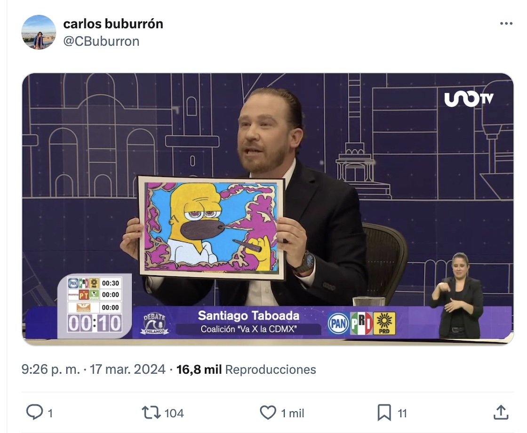The image size is (527, 433).
Task: Click the 11 bookmarks count
Action: click(402, 413)
